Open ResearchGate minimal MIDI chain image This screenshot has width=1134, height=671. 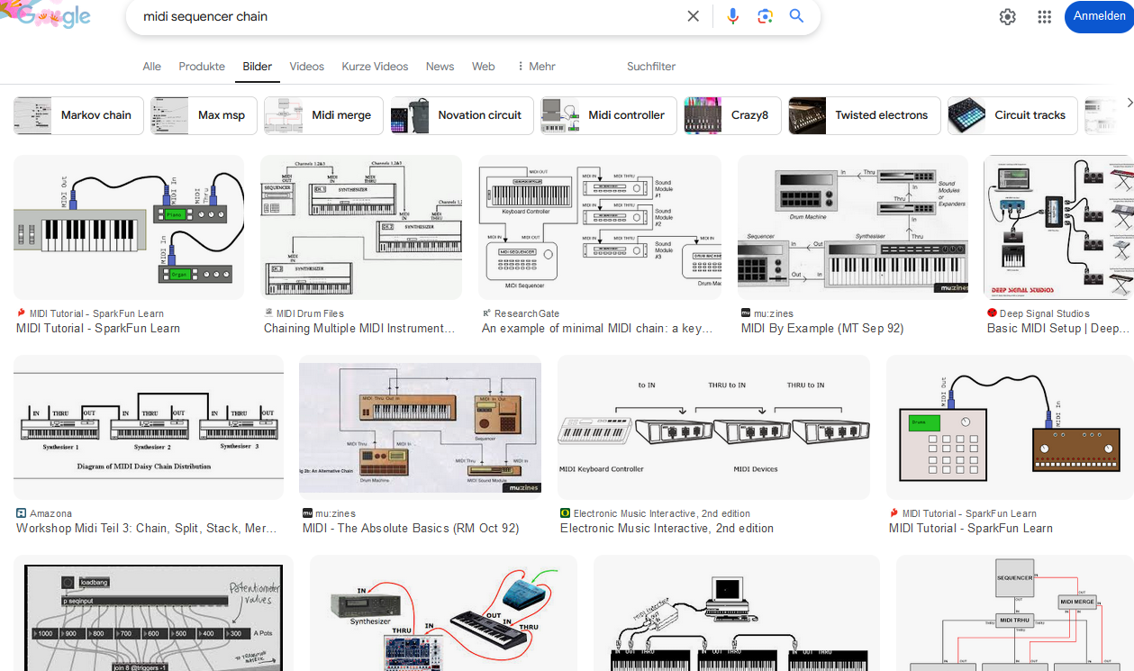click(600, 227)
